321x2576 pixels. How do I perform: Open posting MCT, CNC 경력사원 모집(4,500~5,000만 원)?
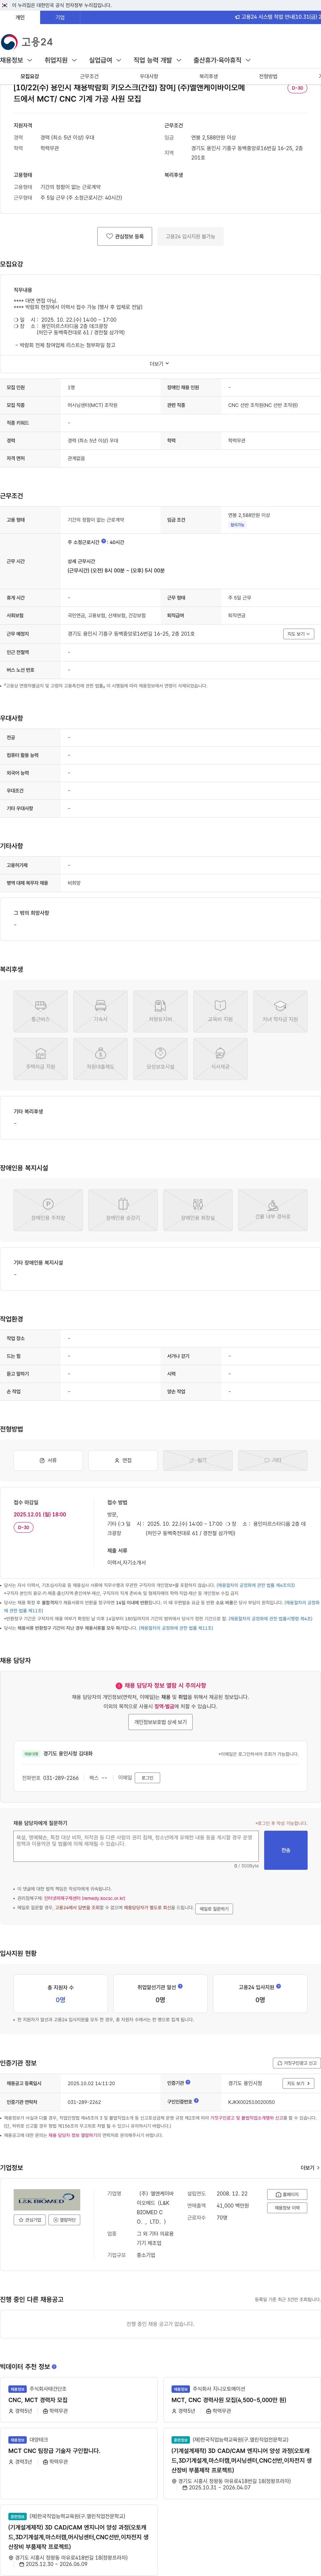[229, 2400]
